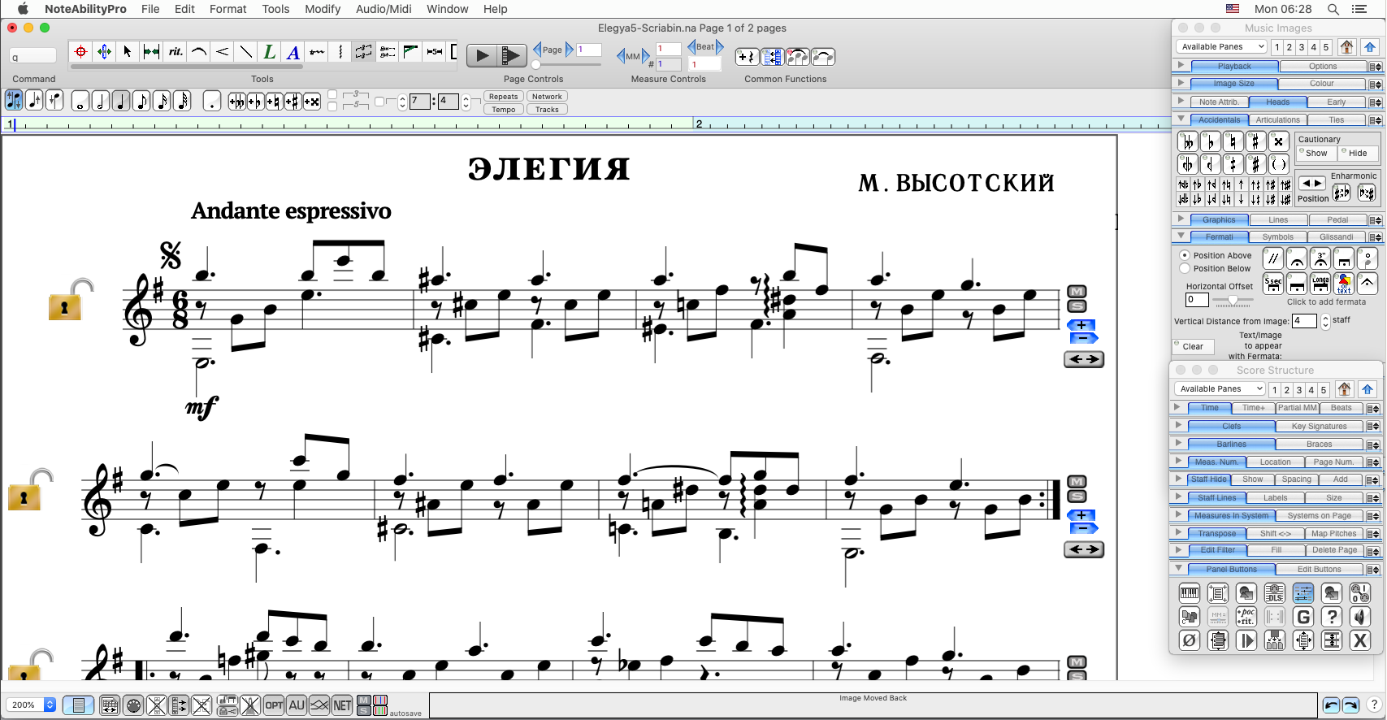
Task: Click the NET button in bottom toolbar
Action: [343, 705]
